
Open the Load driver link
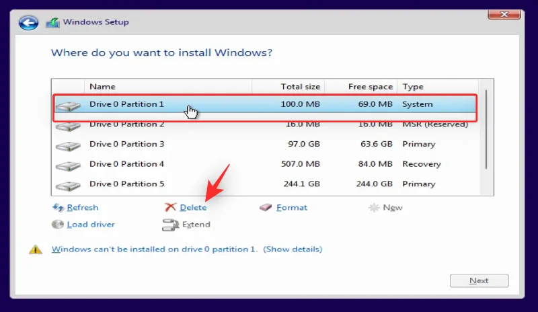[x=91, y=224]
